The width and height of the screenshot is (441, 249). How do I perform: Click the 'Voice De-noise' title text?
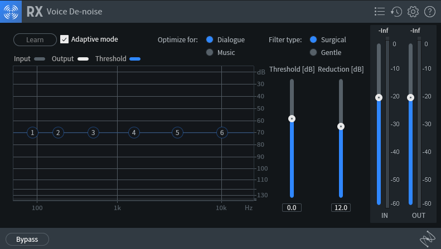pos(74,12)
